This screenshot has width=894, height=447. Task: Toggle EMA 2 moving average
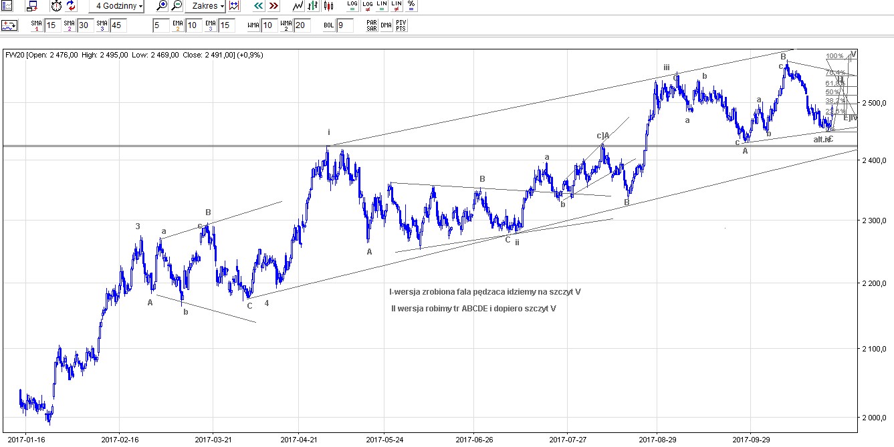pyautogui.click(x=177, y=25)
